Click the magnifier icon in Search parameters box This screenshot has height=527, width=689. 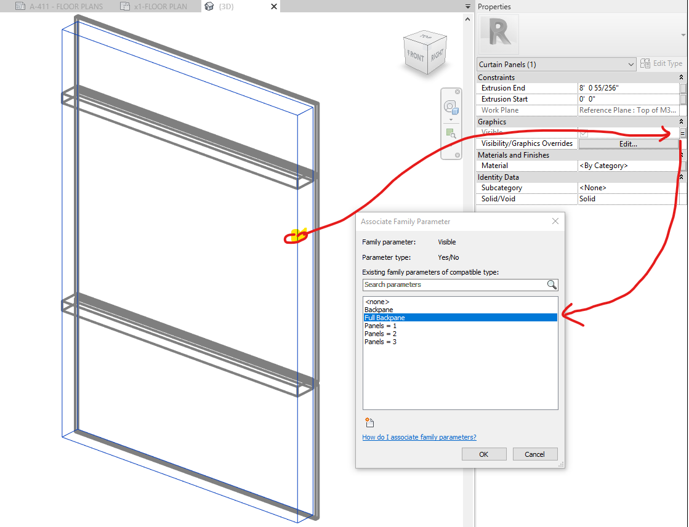click(x=552, y=284)
